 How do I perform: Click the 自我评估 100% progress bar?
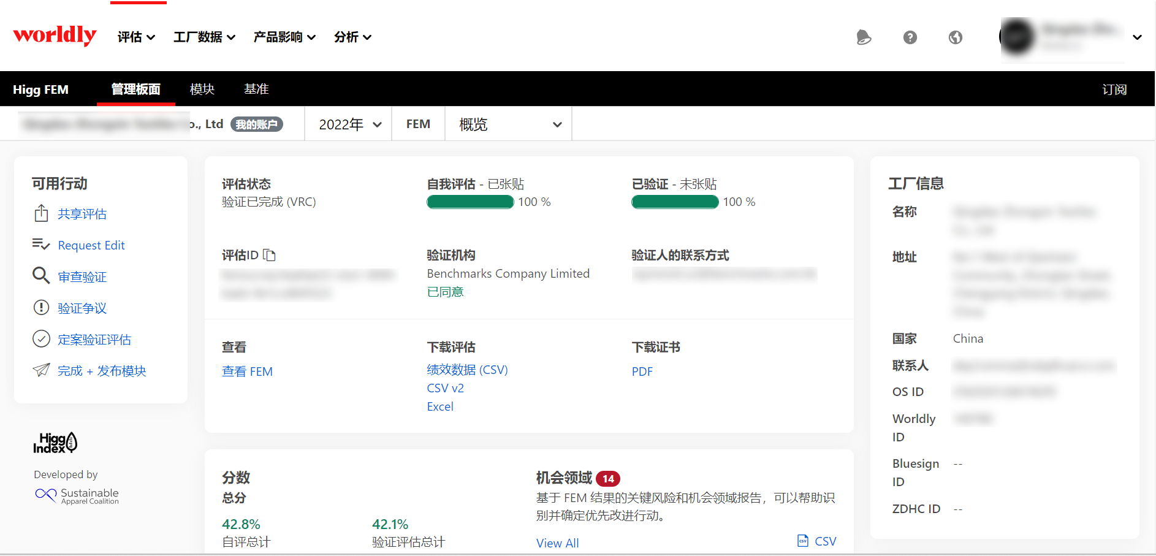pyautogui.click(x=470, y=202)
